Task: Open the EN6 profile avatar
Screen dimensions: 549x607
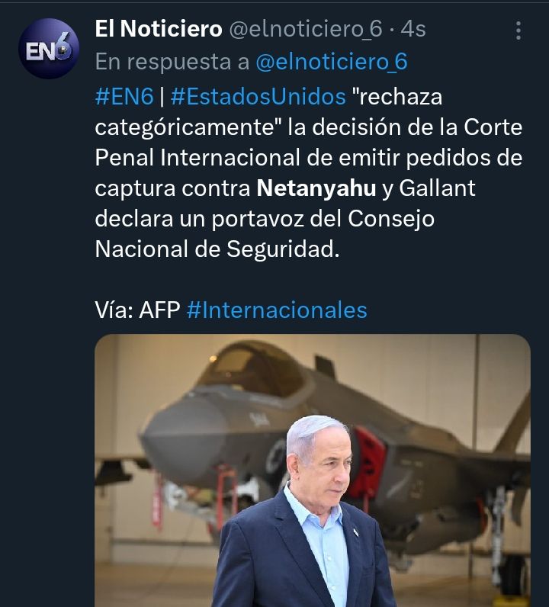Action: [49, 49]
